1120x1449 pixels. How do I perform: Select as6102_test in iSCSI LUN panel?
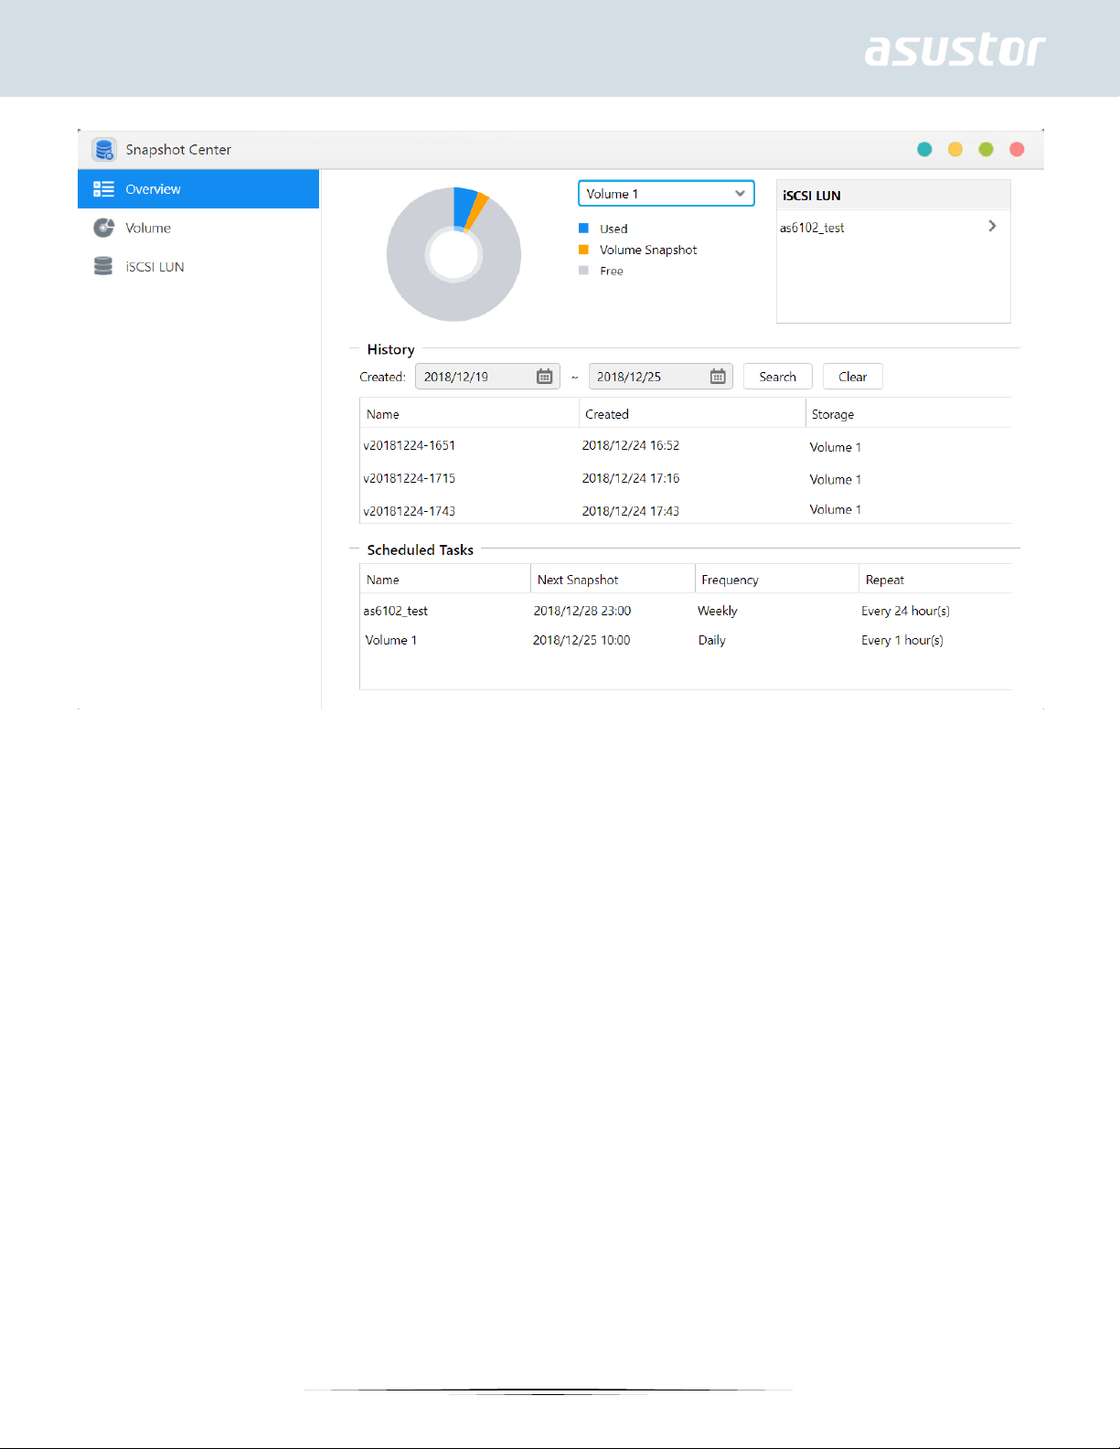tap(893, 227)
